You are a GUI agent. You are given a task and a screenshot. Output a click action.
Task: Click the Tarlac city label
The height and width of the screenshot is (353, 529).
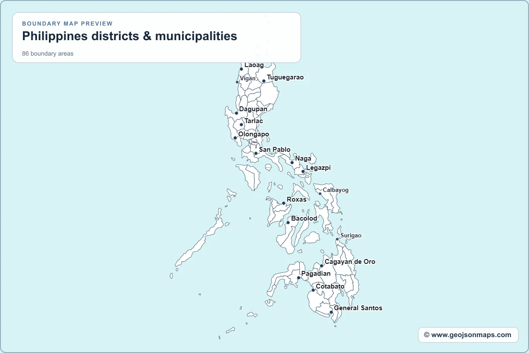point(253,121)
